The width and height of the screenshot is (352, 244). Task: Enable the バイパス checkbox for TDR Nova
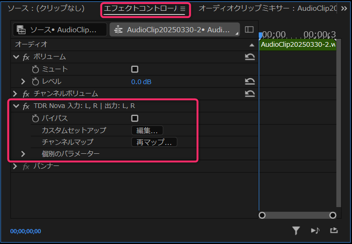pyautogui.click(x=135, y=118)
